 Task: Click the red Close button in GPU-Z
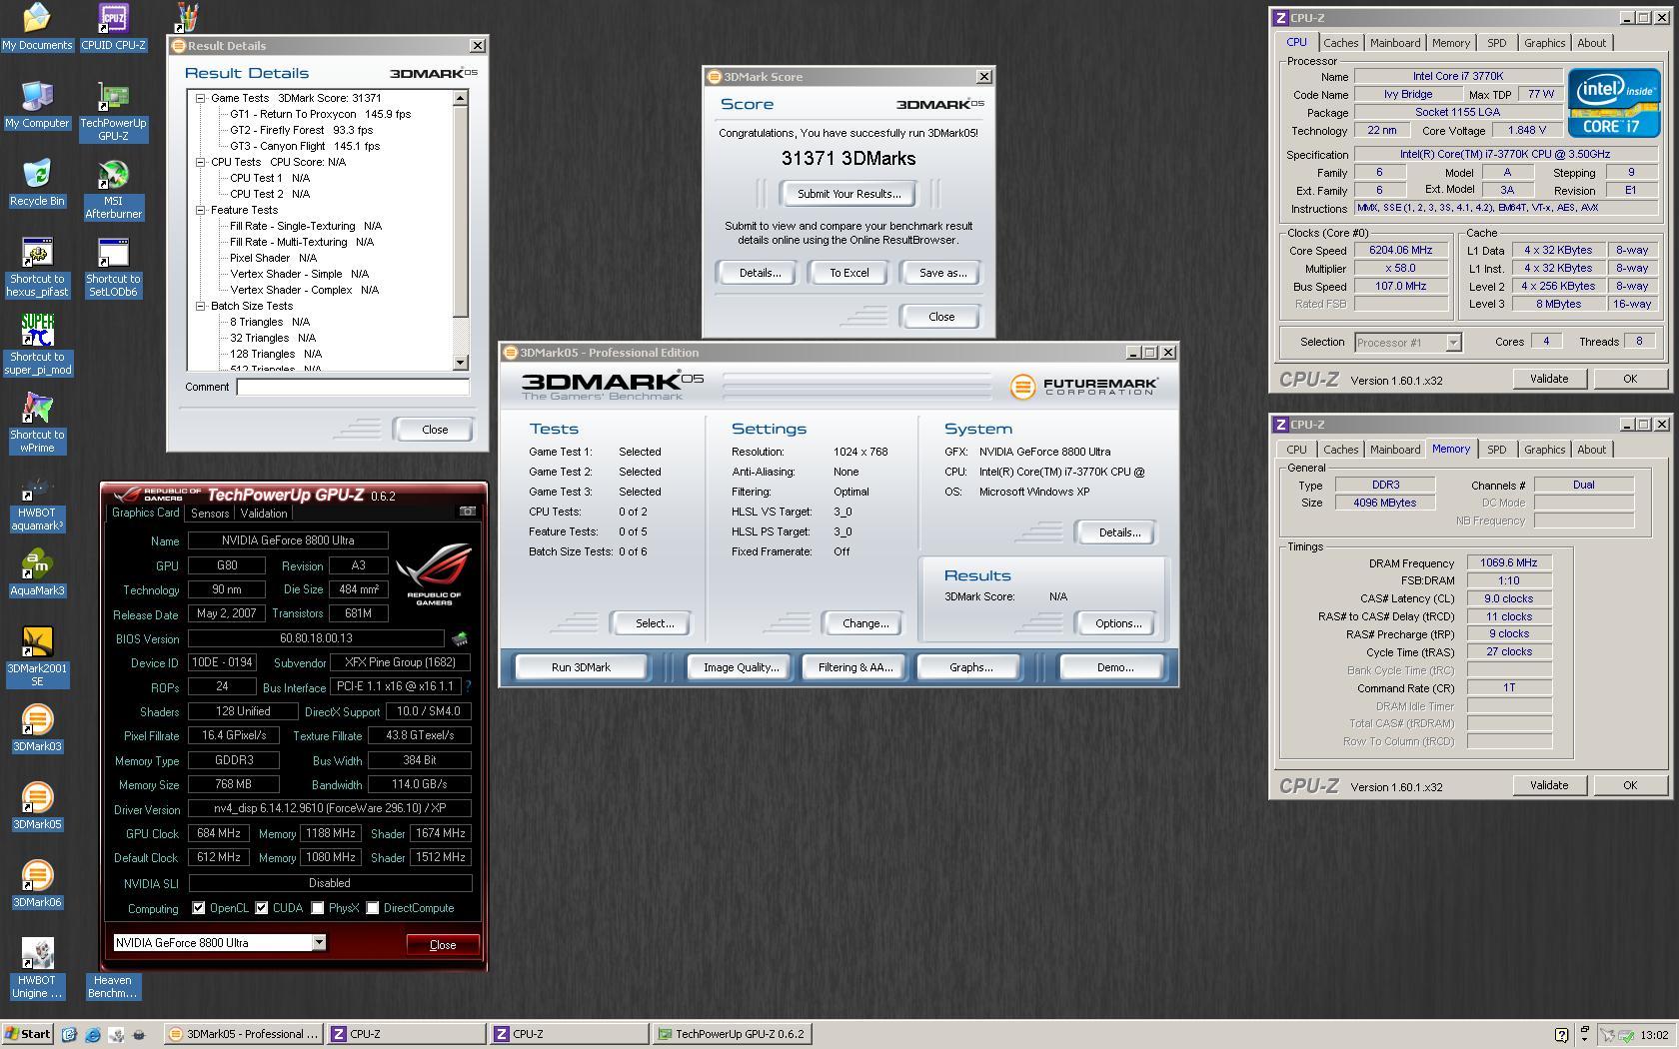[x=443, y=945]
